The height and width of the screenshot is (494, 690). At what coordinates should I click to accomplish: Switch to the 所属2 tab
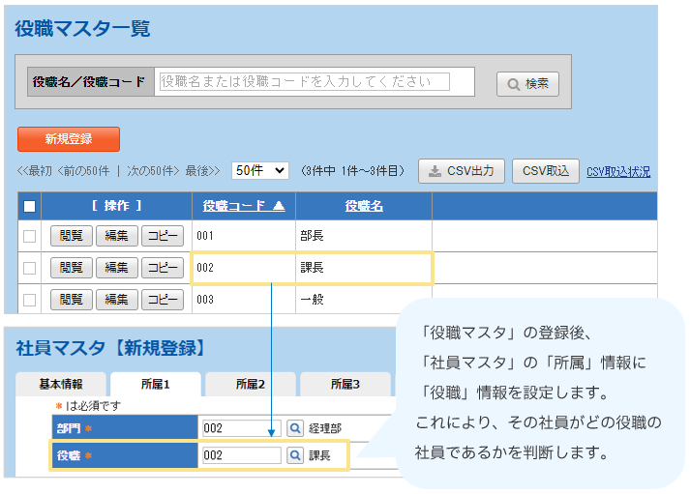click(251, 384)
